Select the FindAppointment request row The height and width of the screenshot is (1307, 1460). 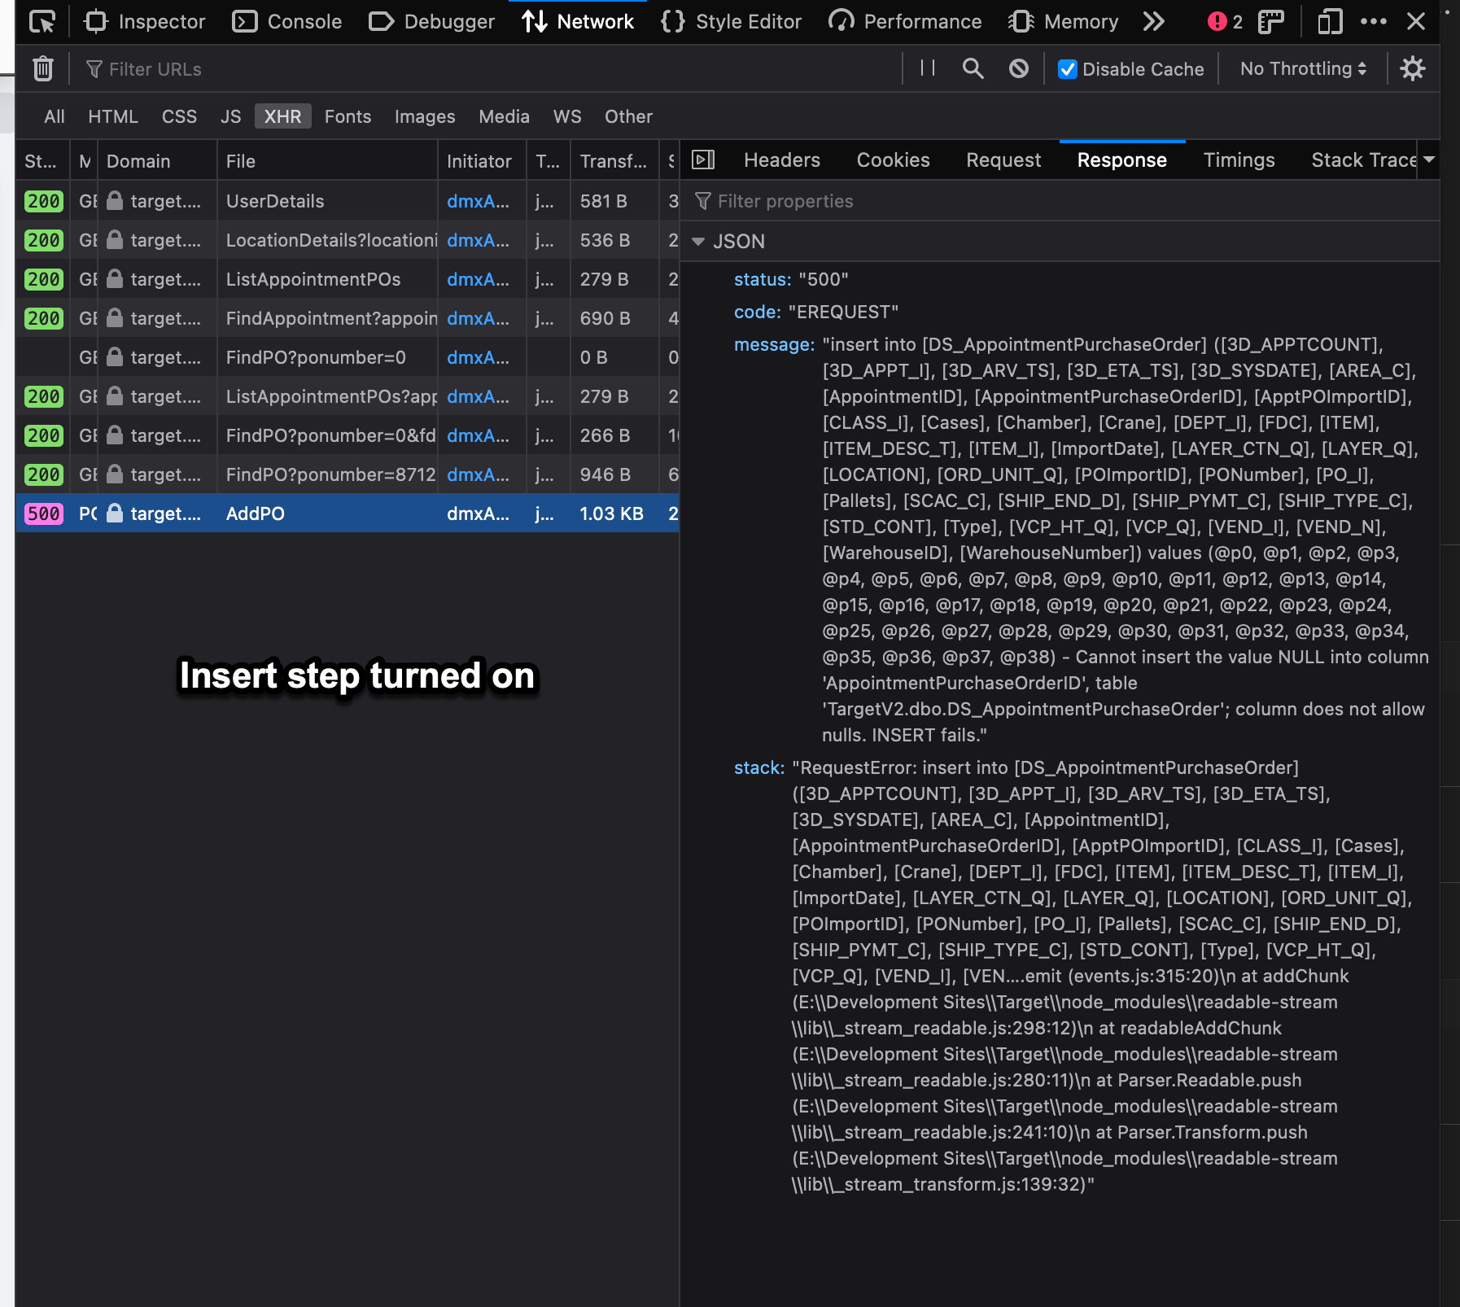coord(348,318)
